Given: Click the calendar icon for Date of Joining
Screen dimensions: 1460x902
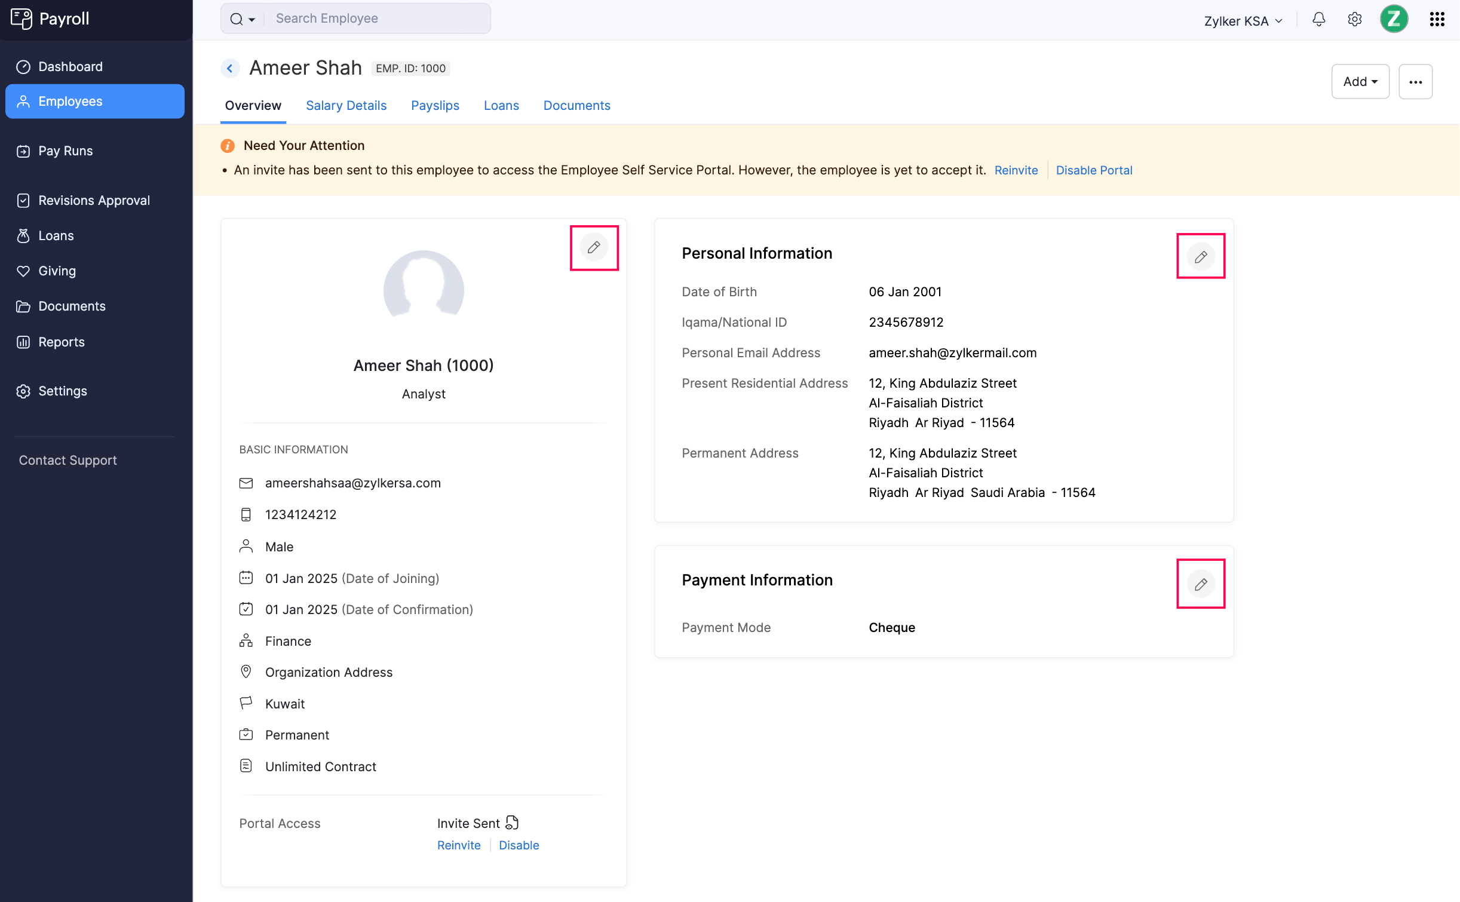Looking at the screenshot, I should point(246,578).
